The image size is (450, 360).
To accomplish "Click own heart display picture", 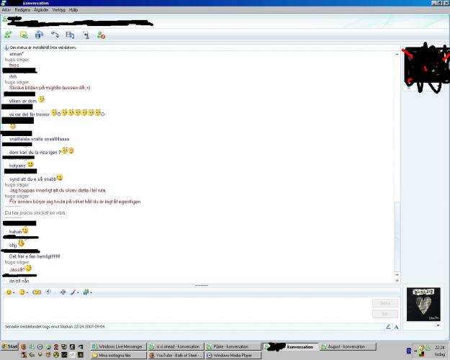I will (423, 305).
